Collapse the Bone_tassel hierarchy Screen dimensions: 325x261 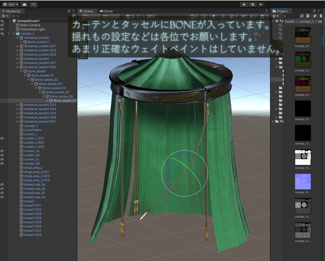(x=21, y=71)
